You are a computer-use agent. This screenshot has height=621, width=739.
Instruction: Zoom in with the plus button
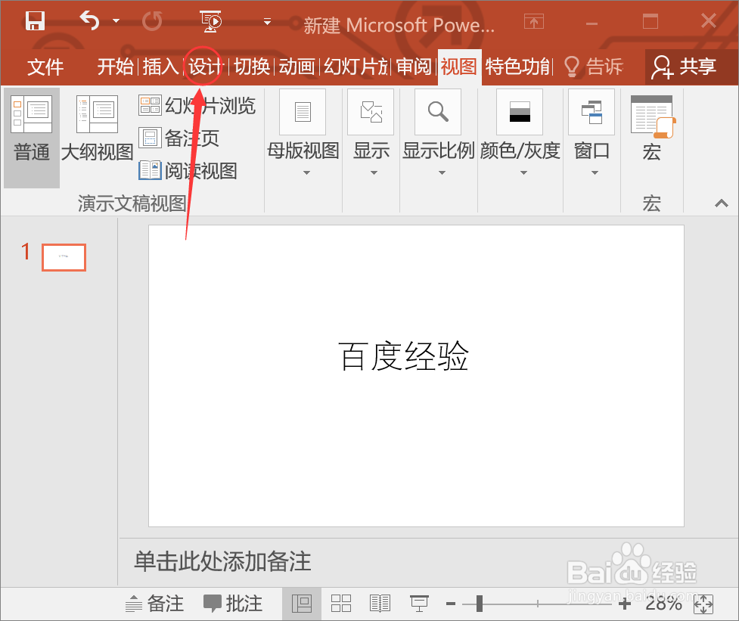[625, 604]
